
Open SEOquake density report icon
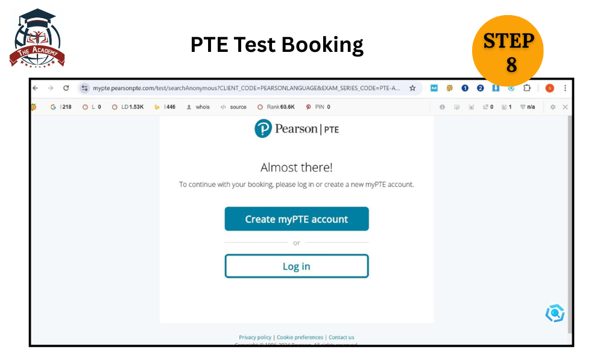point(472,107)
